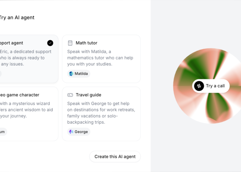Click the Travel guide description about George

pyautogui.click(x=101, y=113)
